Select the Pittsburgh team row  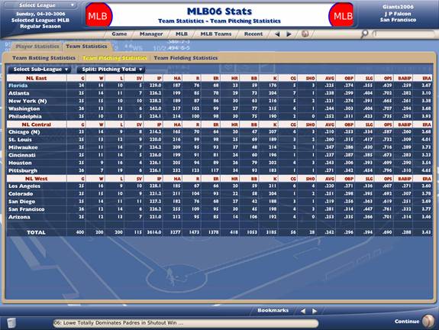point(220,170)
